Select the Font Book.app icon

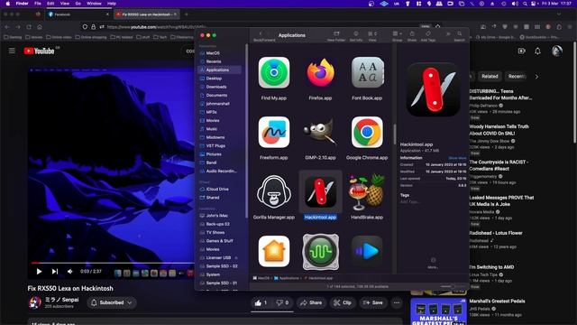pos(367,72)
